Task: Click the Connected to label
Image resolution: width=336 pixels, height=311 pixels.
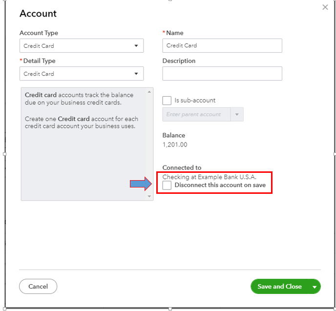Action: 182,167
